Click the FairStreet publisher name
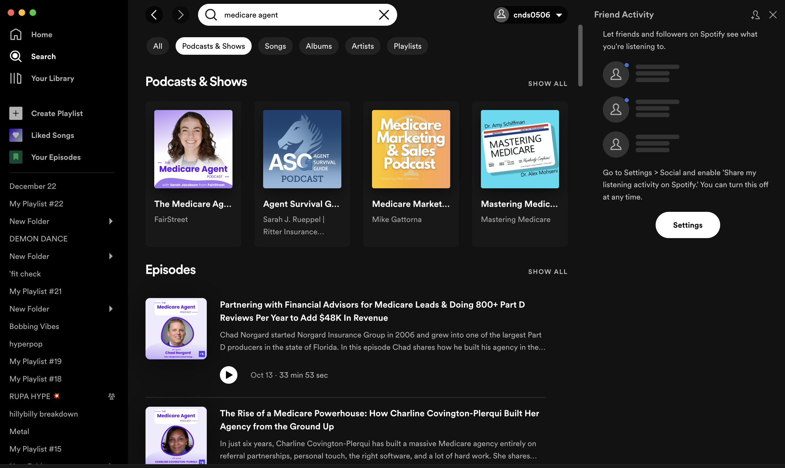This screenshot has height=468, width=785. tap(171, 219)
